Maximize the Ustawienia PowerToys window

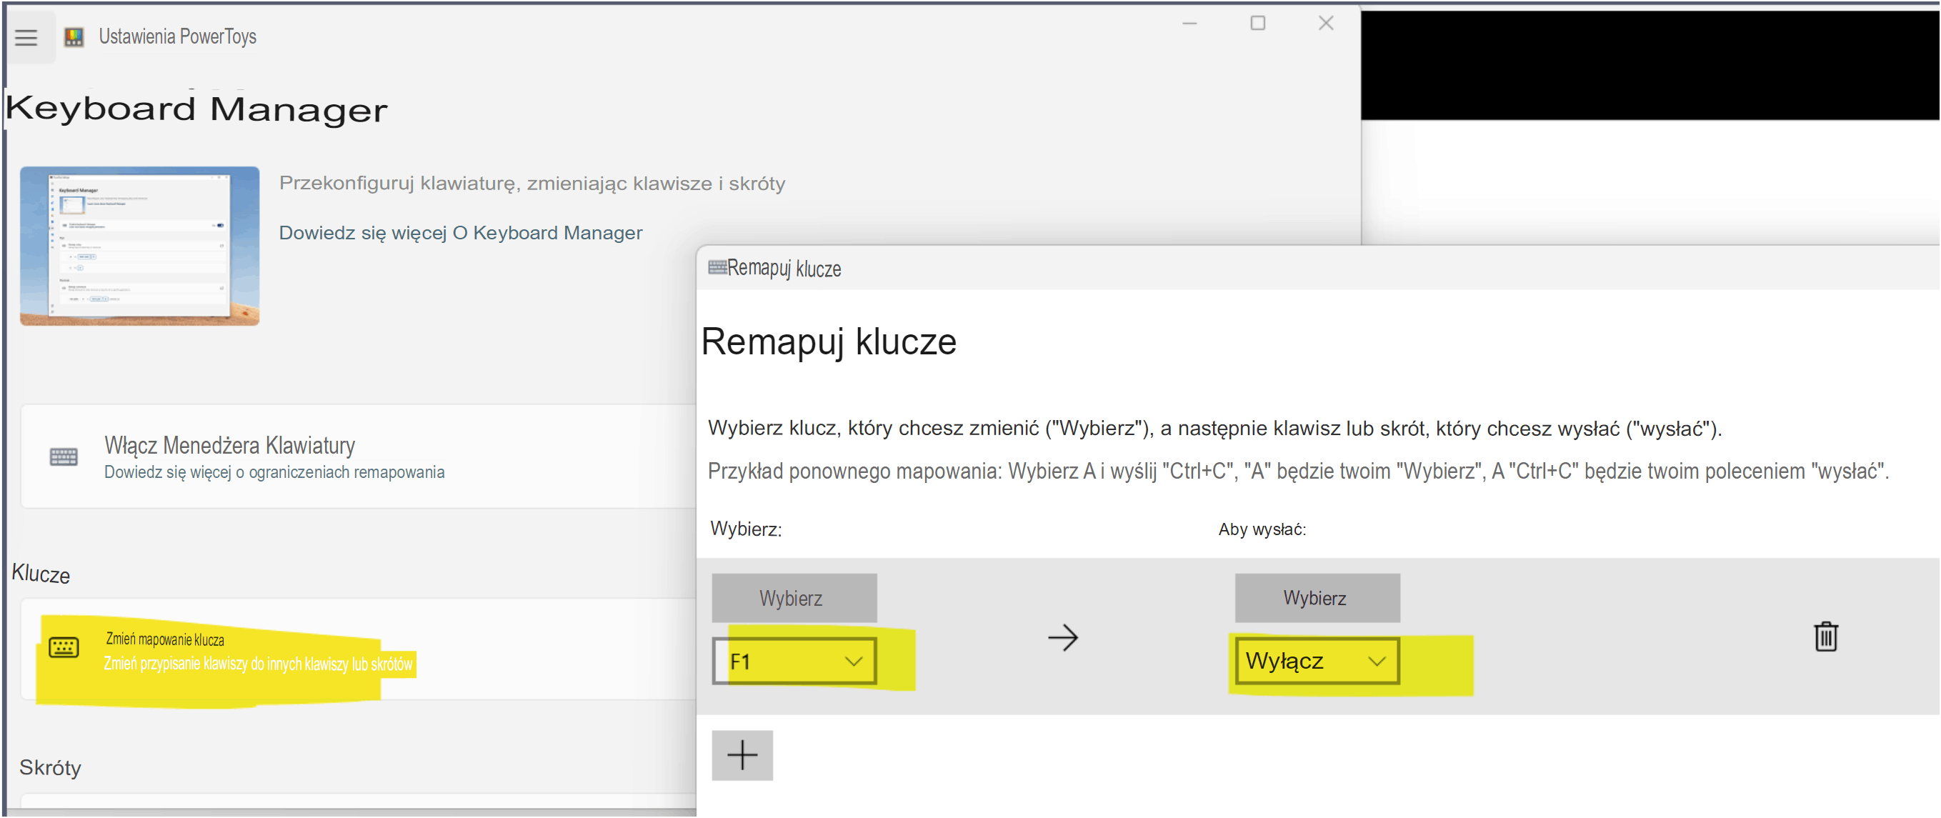point(1257,24)
